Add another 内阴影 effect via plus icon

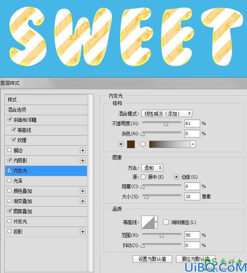tap(83, 161)
